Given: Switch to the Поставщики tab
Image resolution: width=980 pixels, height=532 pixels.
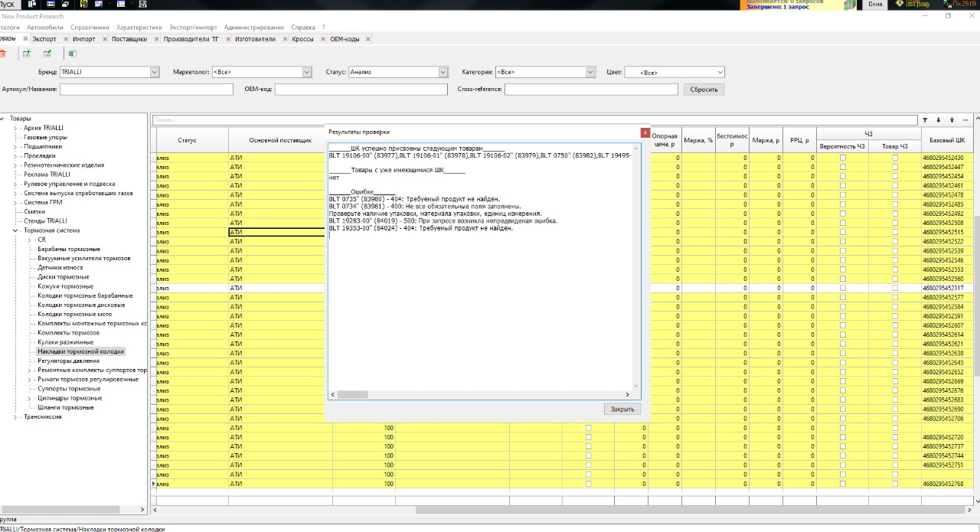Looking at the screenshot, I should pyautogui.click(x=129, y=39).
